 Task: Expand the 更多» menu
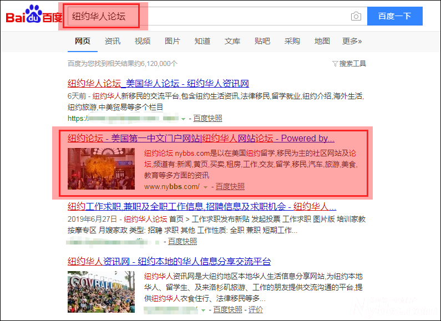point(352,42)
